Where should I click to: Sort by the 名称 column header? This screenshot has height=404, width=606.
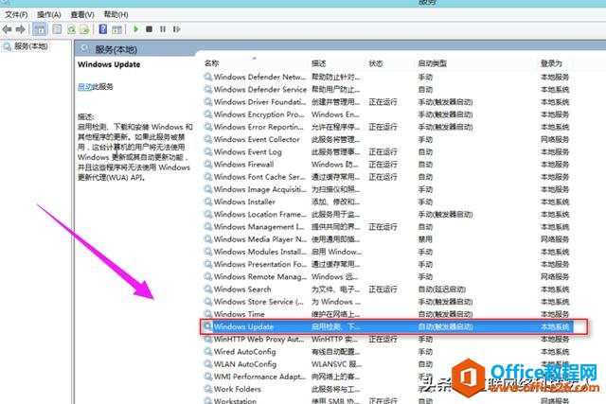point(211,63)
